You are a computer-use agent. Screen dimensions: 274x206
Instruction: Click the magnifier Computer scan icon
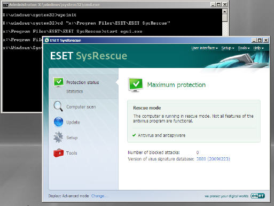coord(58,106)
